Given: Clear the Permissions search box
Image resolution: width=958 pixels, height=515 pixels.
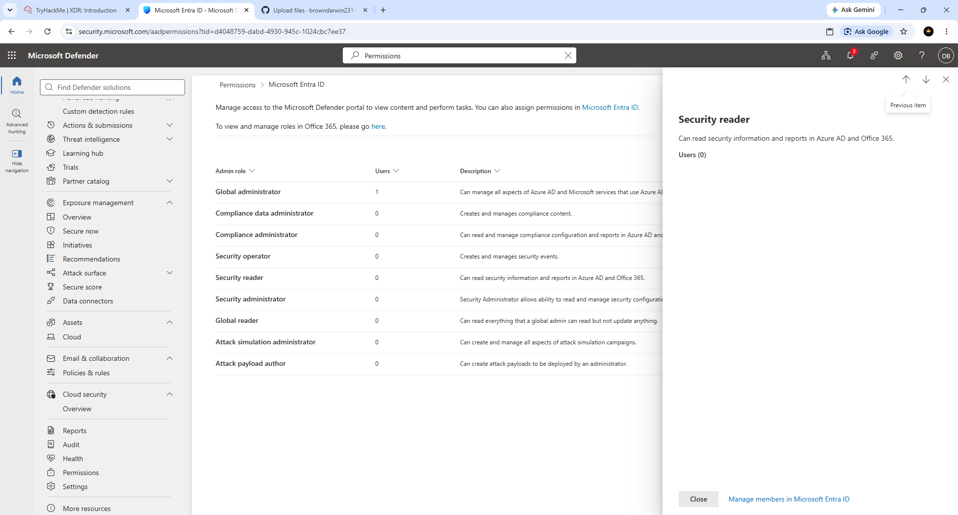Looking at the screenshot, I should click(568, 55).
